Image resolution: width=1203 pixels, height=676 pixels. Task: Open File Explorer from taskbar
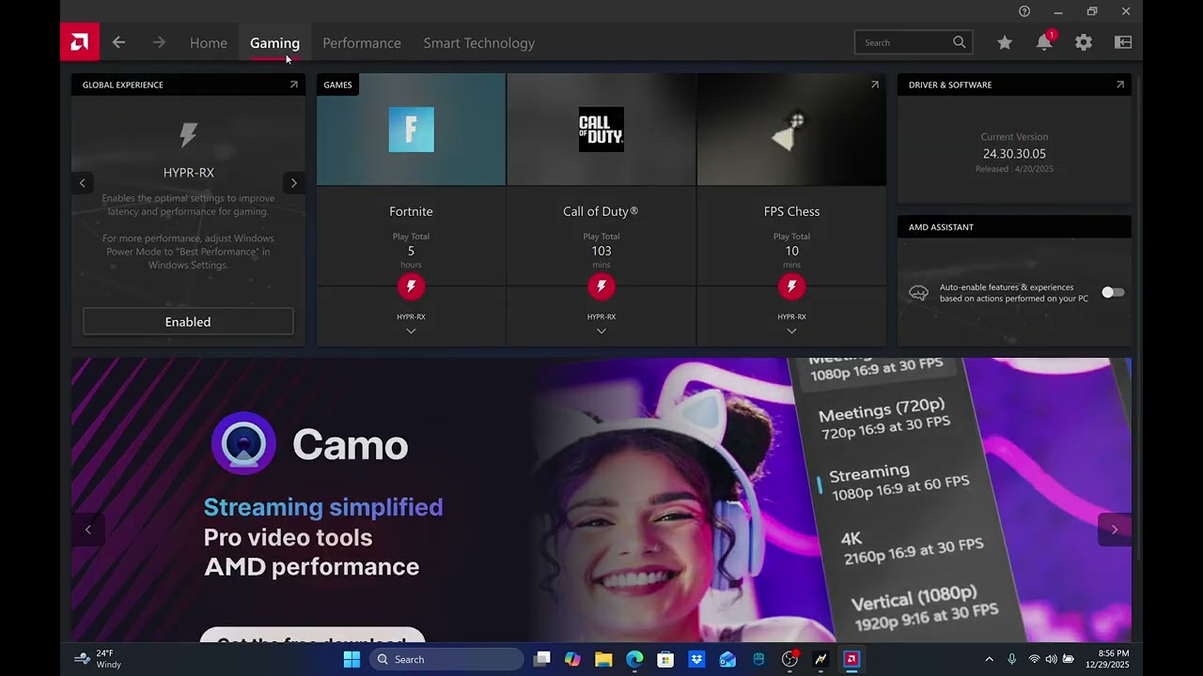click(603, 659)
